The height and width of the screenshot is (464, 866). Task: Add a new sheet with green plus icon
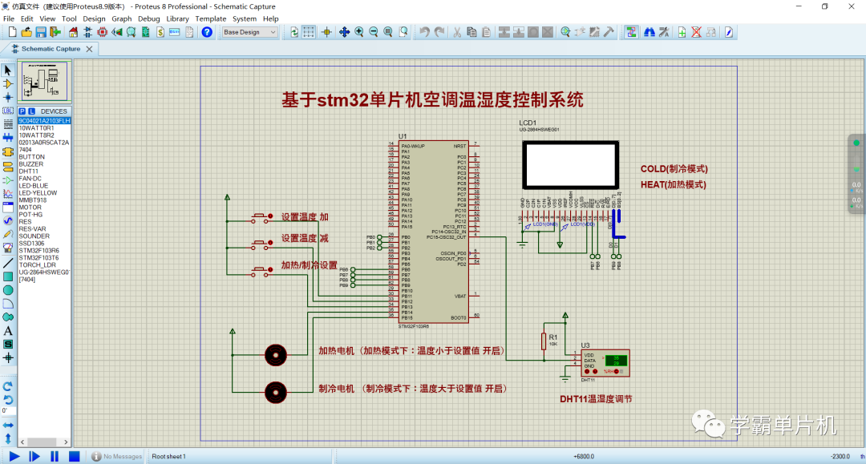click(x=682, y=33)
